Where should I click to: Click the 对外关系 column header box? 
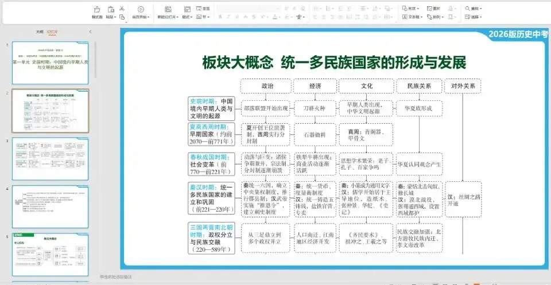click(462, 86)
